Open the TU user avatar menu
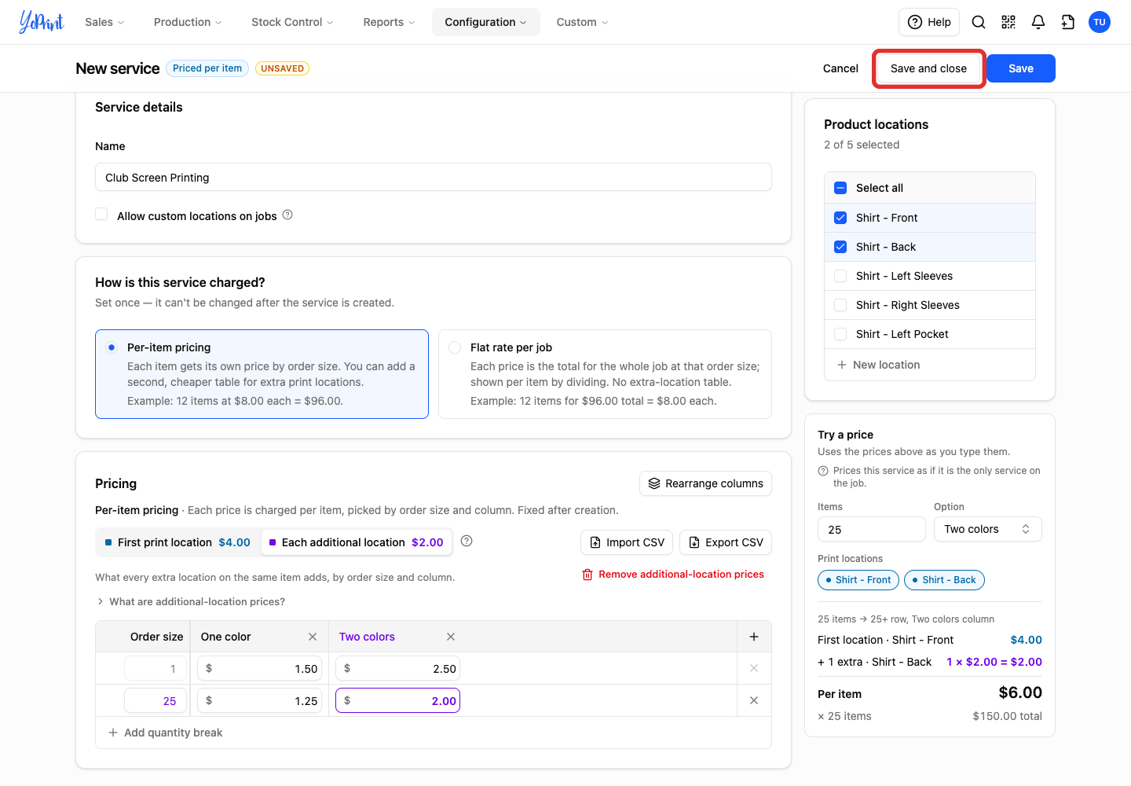 (x=1100, y=22)
